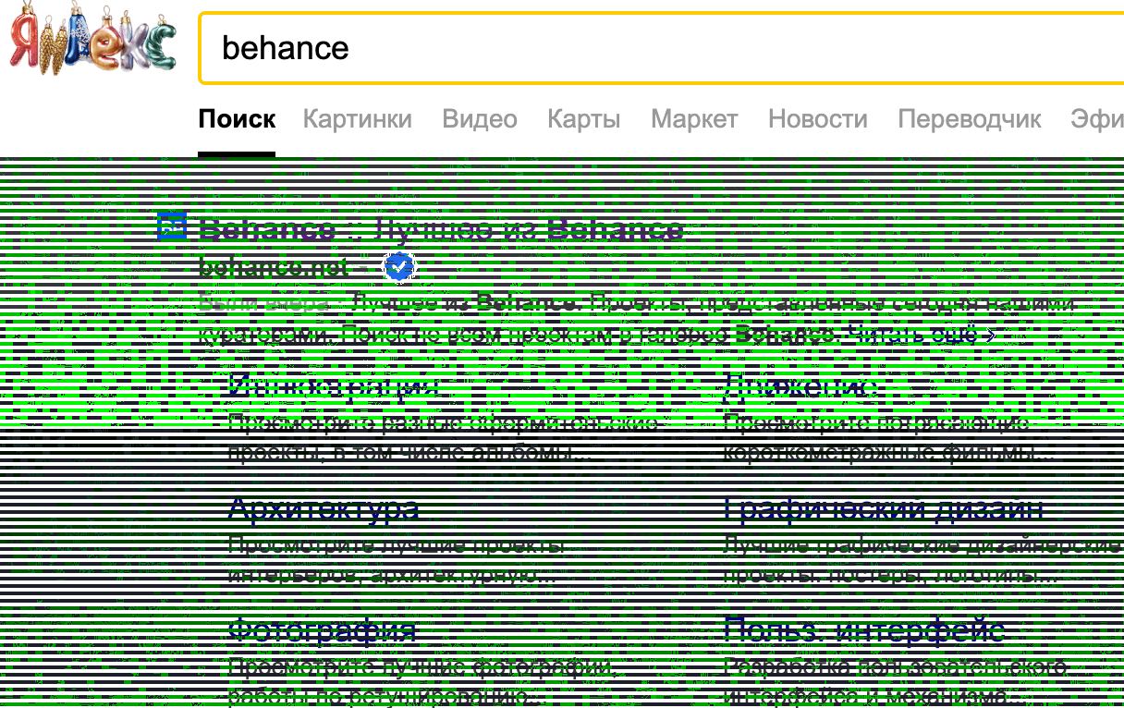Open the Маркет tab
Screen dimensions: 1124x708
pos(694,119)
